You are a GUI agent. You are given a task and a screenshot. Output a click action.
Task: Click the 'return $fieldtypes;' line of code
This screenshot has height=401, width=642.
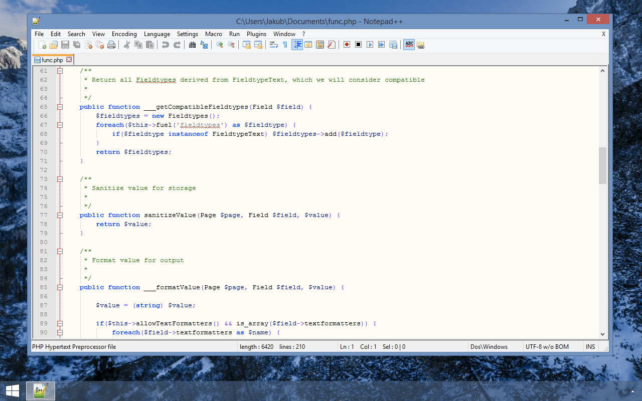point(133,152)
